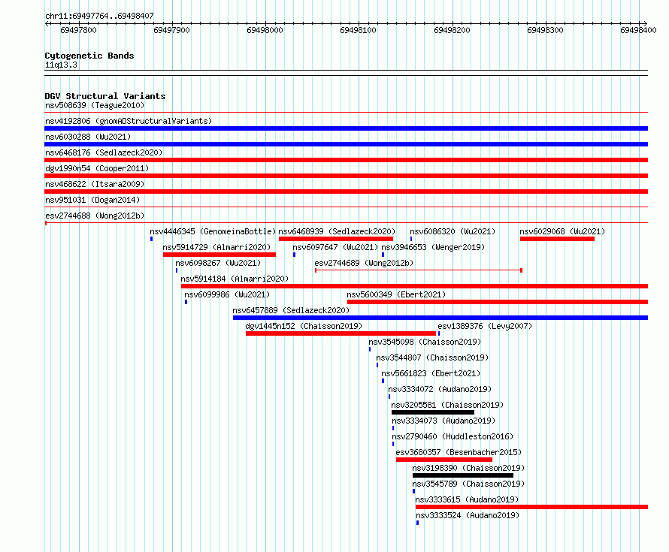
Task: Click nsv3545789 (Chaisson2019) label
Action: pos(468,484)
